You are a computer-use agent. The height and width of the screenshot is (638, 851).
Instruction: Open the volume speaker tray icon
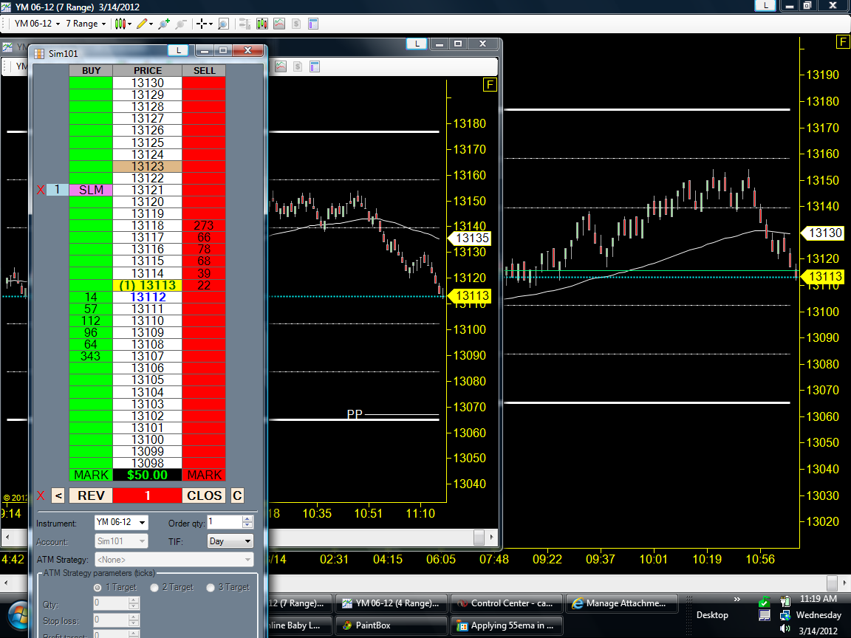pyautogui.click(x=785, y=629)
